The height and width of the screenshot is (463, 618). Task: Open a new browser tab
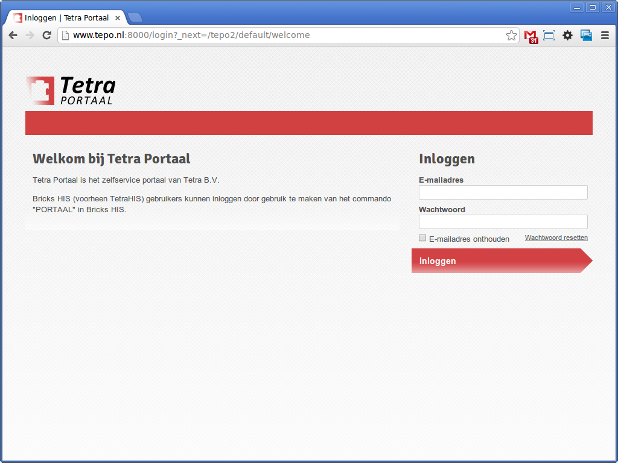(x=135, y=17)
